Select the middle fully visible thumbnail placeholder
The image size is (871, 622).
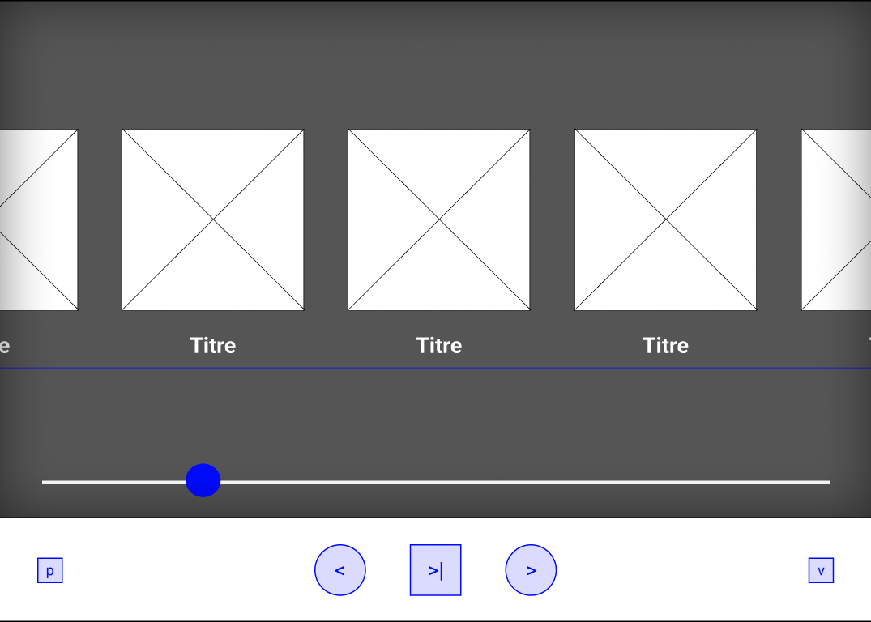438,219
